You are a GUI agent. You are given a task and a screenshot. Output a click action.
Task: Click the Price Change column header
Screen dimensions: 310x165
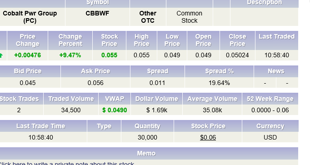(x=27, y=40)
